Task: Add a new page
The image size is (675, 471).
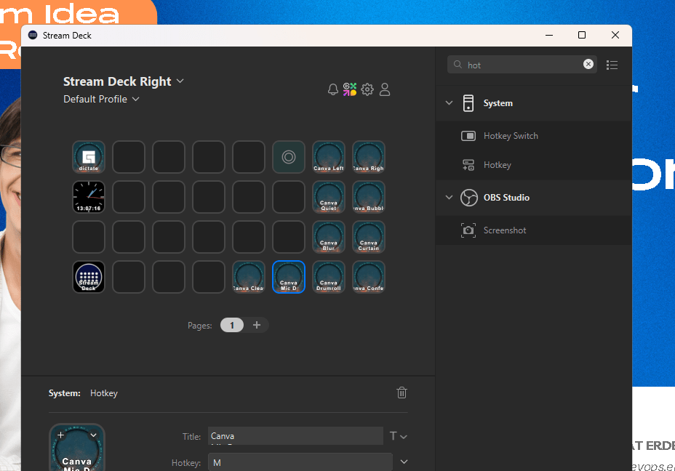Action: point(257,325)
